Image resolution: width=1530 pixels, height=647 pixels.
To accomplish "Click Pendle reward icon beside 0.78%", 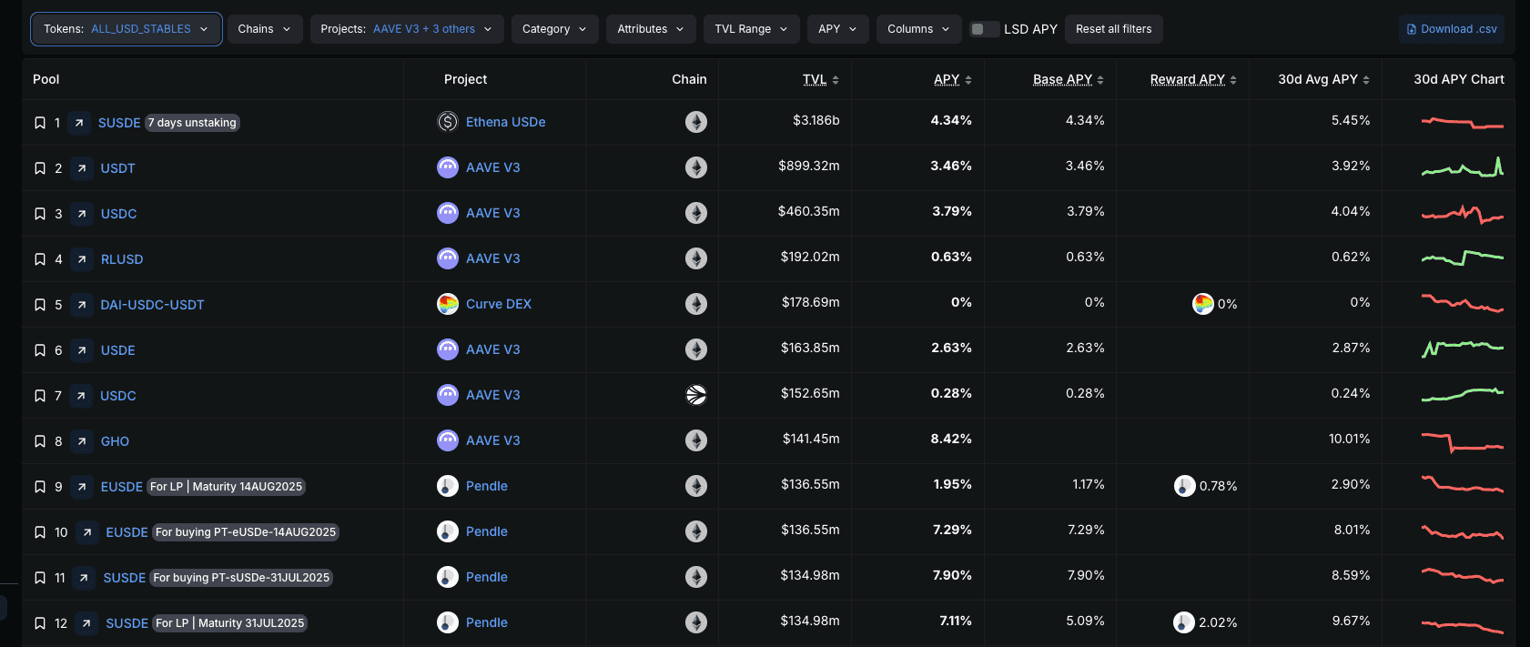I will pyautogui.click(x=1185, y=486).
